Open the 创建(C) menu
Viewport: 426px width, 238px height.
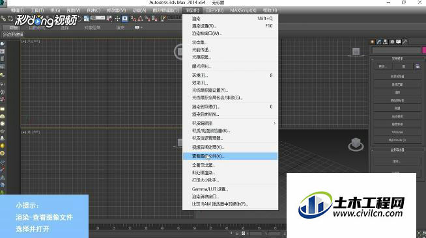tap(93, 10)
